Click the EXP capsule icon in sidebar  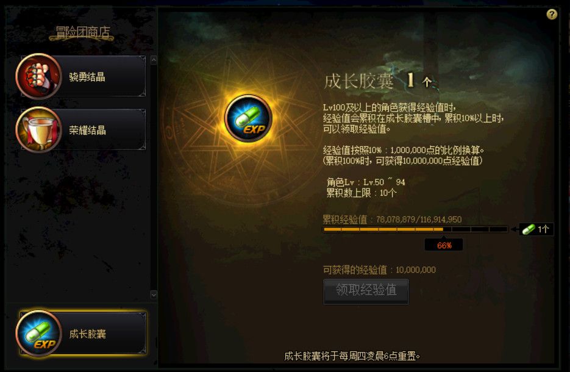coord(39,334)
